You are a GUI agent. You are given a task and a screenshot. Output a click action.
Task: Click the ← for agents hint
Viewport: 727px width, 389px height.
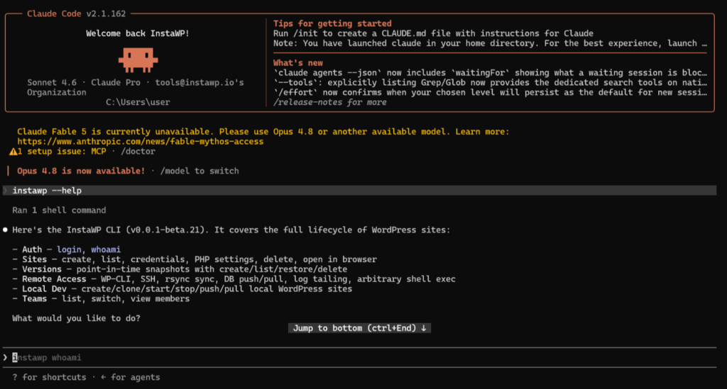(131, 377)
